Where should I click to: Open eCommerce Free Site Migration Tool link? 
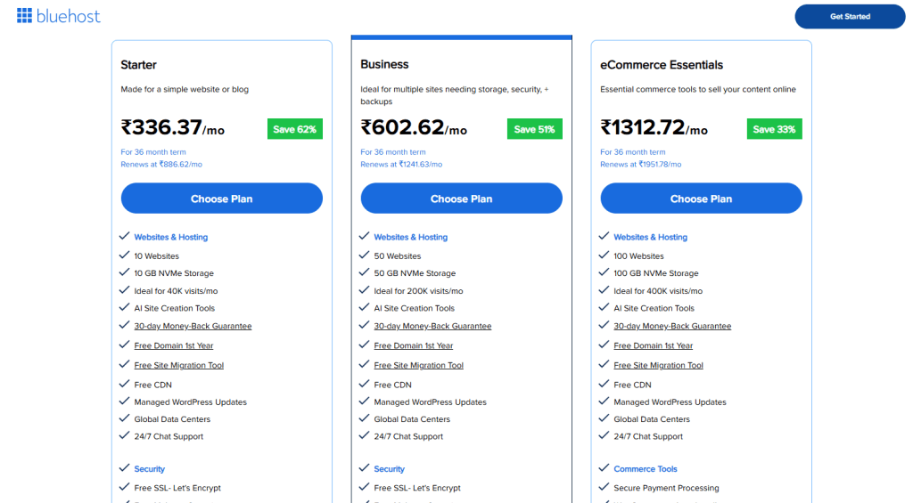pyautogui.click(x=658, y=365)
